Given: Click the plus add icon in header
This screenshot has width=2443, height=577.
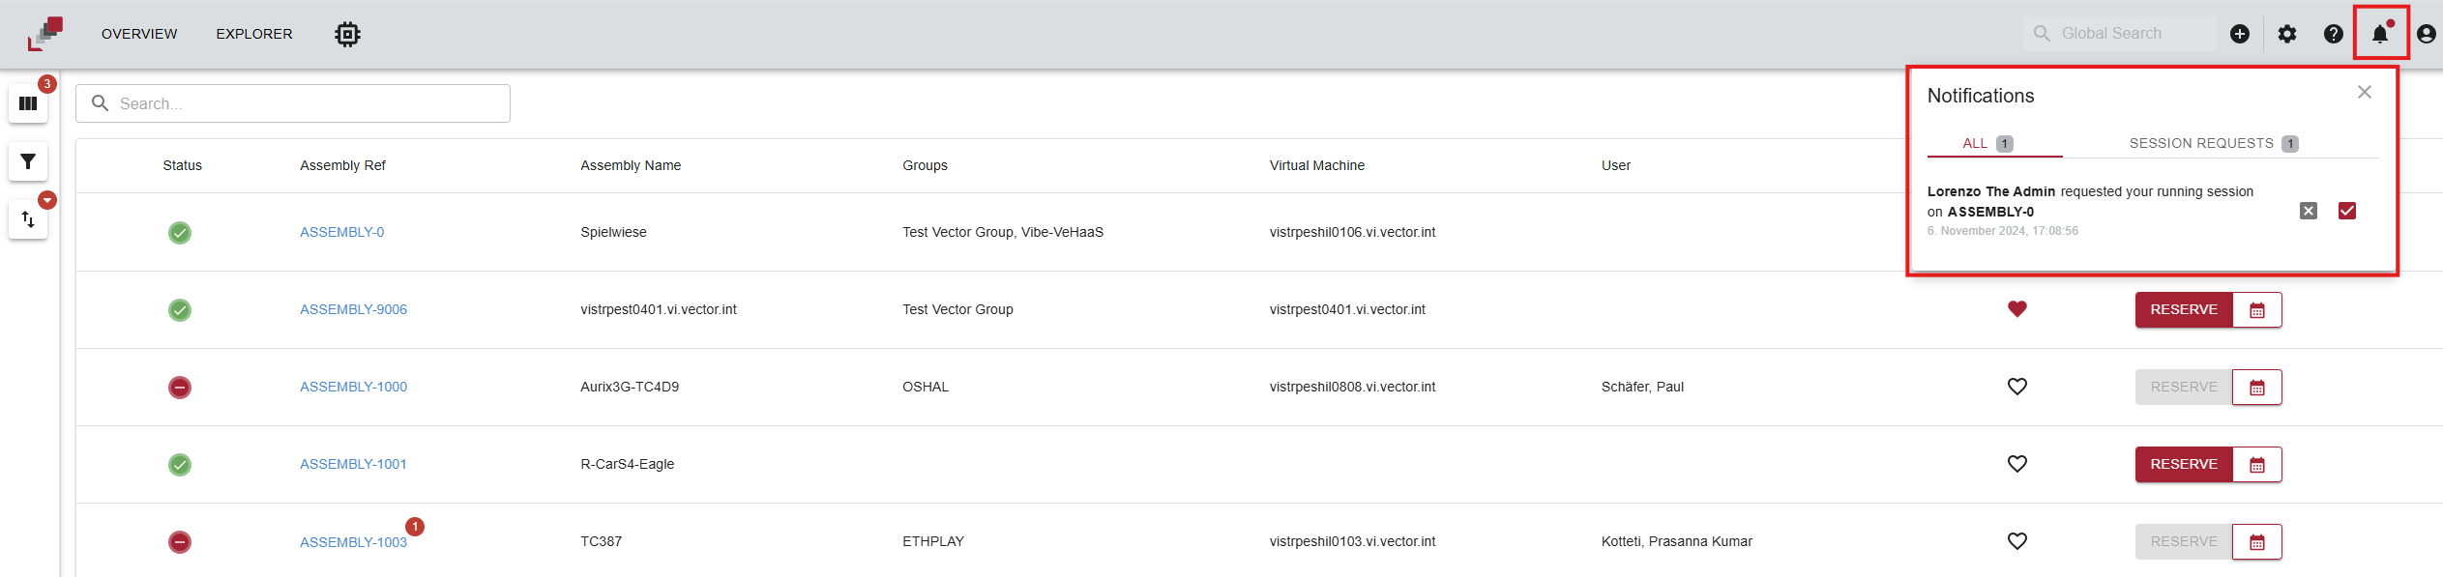Looking at the screenshot, I should [x=2240, y=34].
